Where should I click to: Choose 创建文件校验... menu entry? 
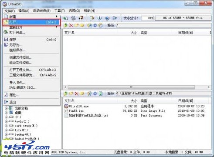31,57
